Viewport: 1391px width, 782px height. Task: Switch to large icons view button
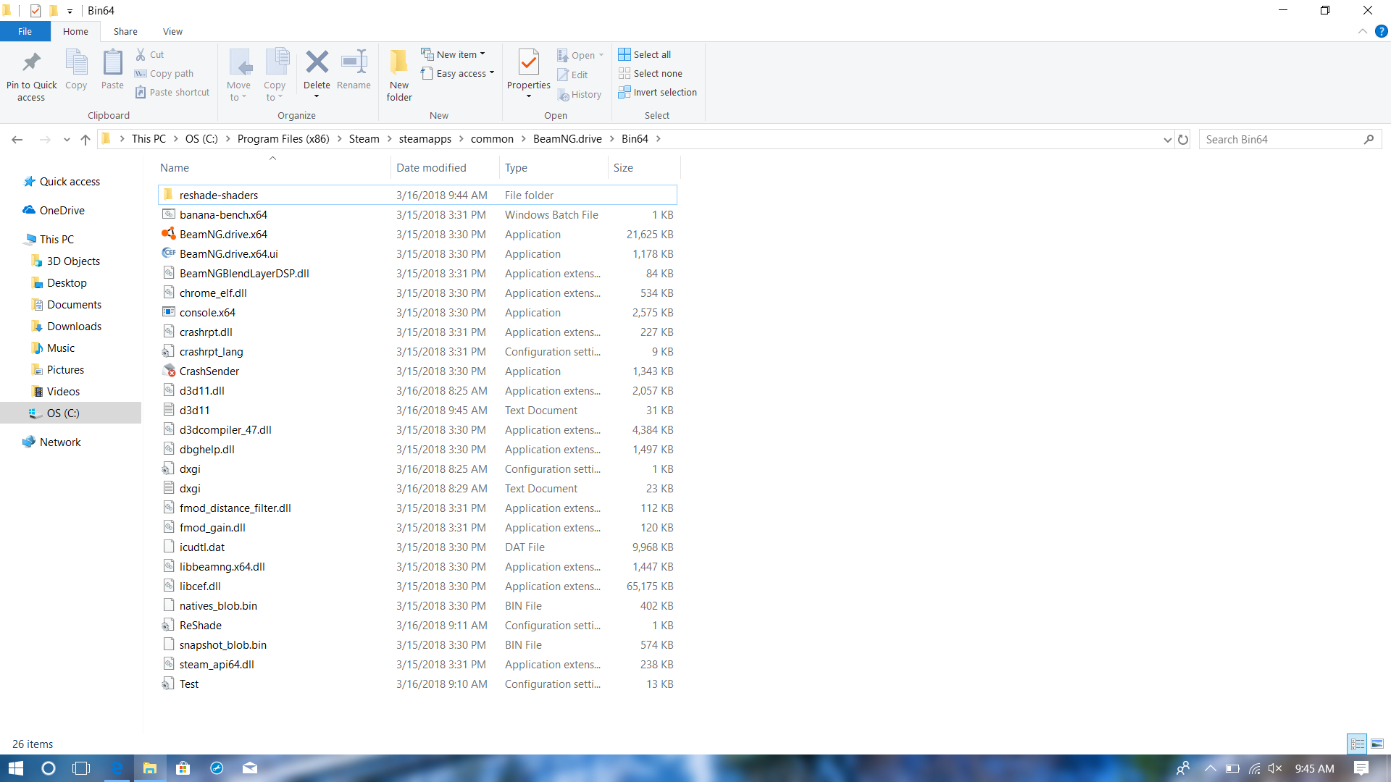pyautogui.click(x=1377, y=744)
